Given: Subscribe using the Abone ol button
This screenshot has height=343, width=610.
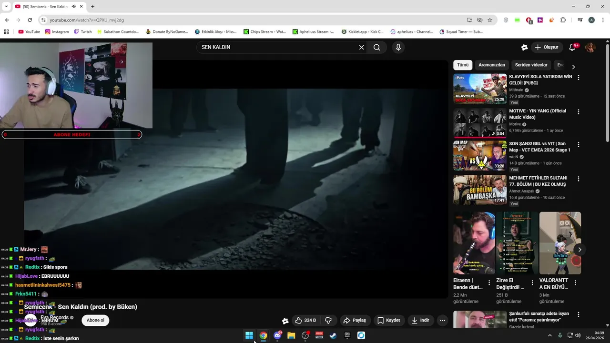Looking at the screenshot, I should pyautogui.click(x=95, y=320).
